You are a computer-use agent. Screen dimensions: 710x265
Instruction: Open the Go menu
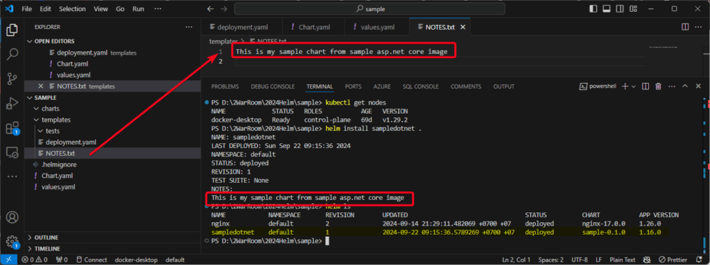(120, 8)
